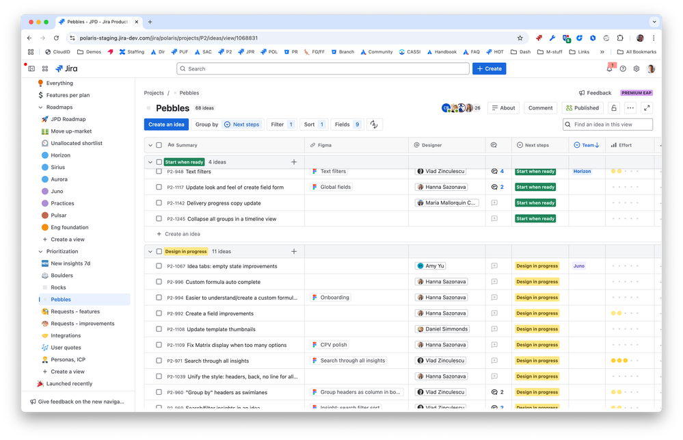
Task: Set Effort dots for Search through all insights
Action: (625, 361)
